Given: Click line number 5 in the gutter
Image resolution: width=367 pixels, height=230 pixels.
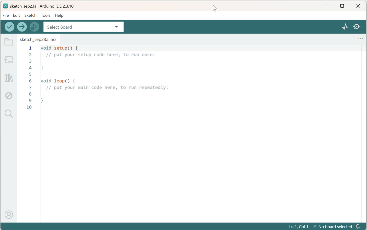Looking at the screenshot, I should 30,74.
